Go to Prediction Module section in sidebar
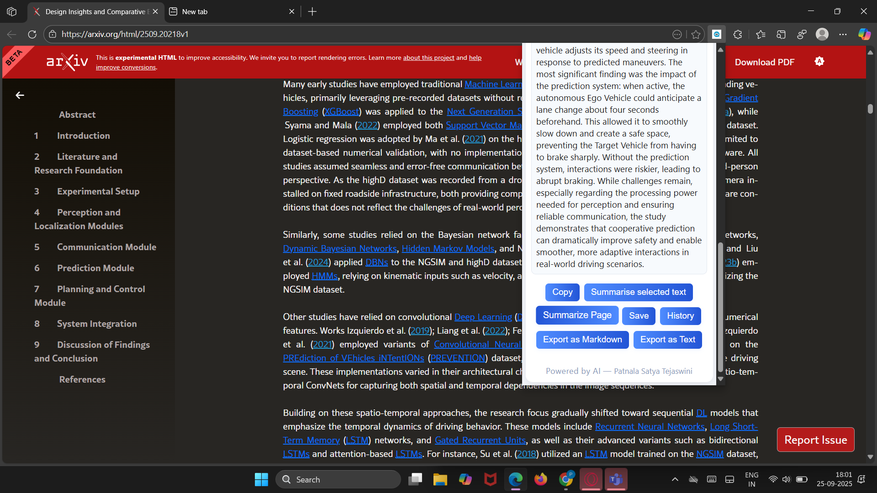The height and width of the screenshot is (493, 877). (x=95, y=268)
